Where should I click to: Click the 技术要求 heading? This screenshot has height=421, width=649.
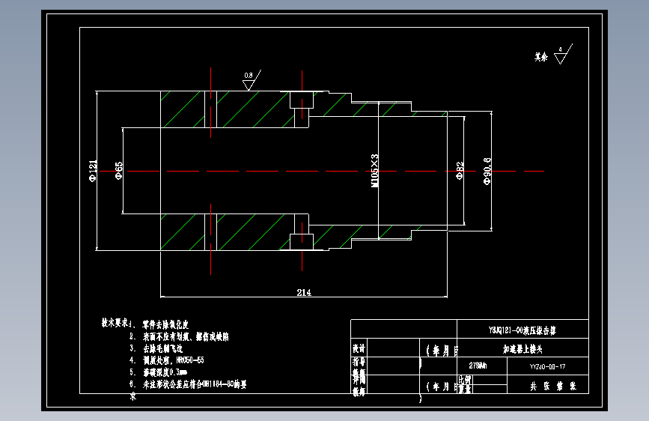pyautogui.click(x=115, y=322)
